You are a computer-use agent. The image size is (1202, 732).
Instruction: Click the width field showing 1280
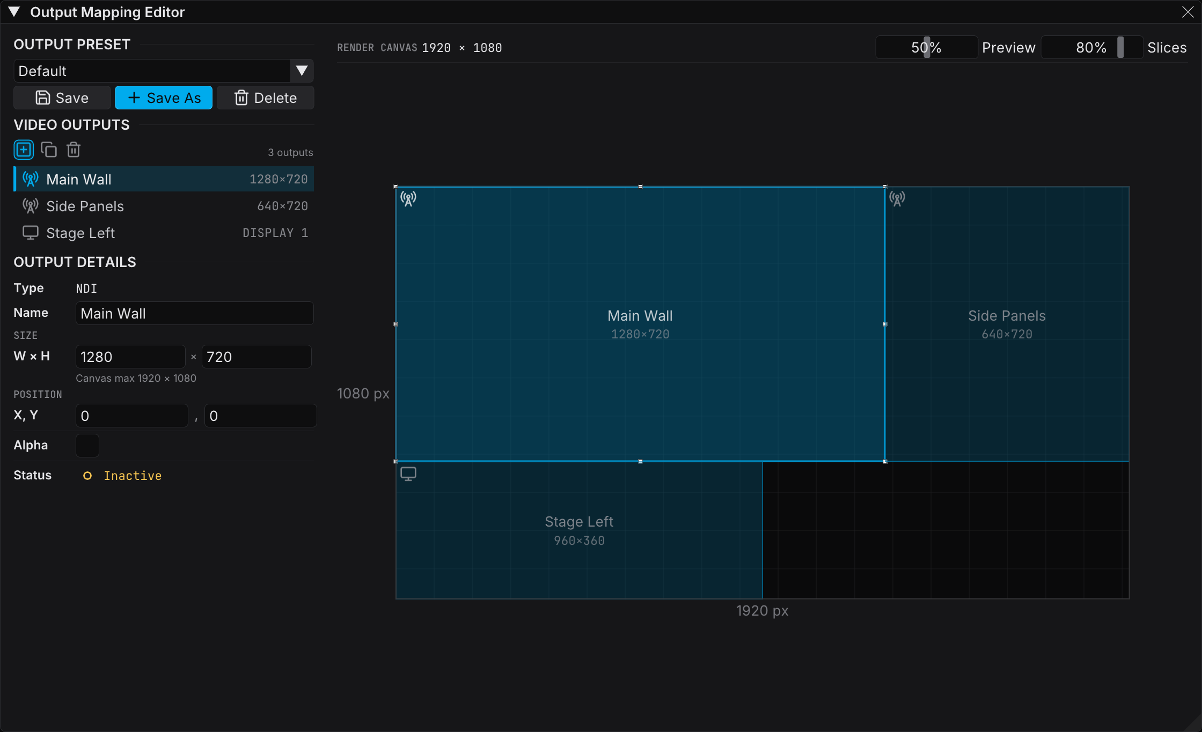point(130,357)
